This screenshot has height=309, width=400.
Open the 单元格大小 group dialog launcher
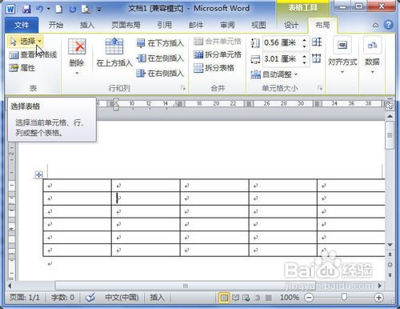(x=320, y=87)
